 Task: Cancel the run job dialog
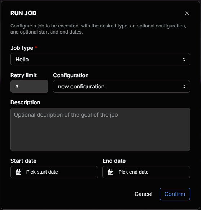(143, 194)
